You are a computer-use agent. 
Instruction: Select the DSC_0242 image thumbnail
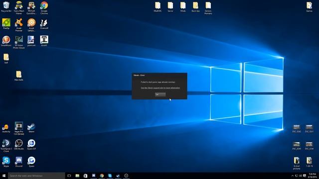(297, 129)
